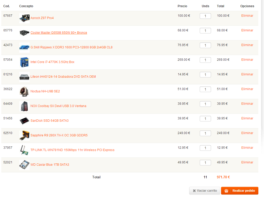264x202 pixels.
Task: Remove SanDisk SSD 64GB with Eliminar
Action: (x=247, y=118)
